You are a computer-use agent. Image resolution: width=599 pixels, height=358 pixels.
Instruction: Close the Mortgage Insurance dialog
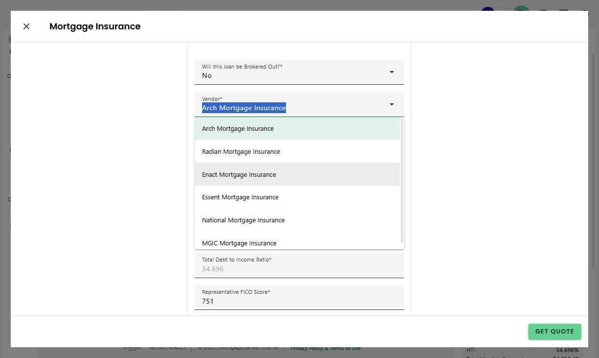[x=26, y=26]
